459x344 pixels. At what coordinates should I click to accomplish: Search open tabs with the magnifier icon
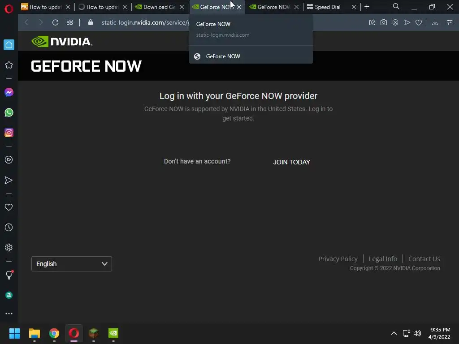396,6
